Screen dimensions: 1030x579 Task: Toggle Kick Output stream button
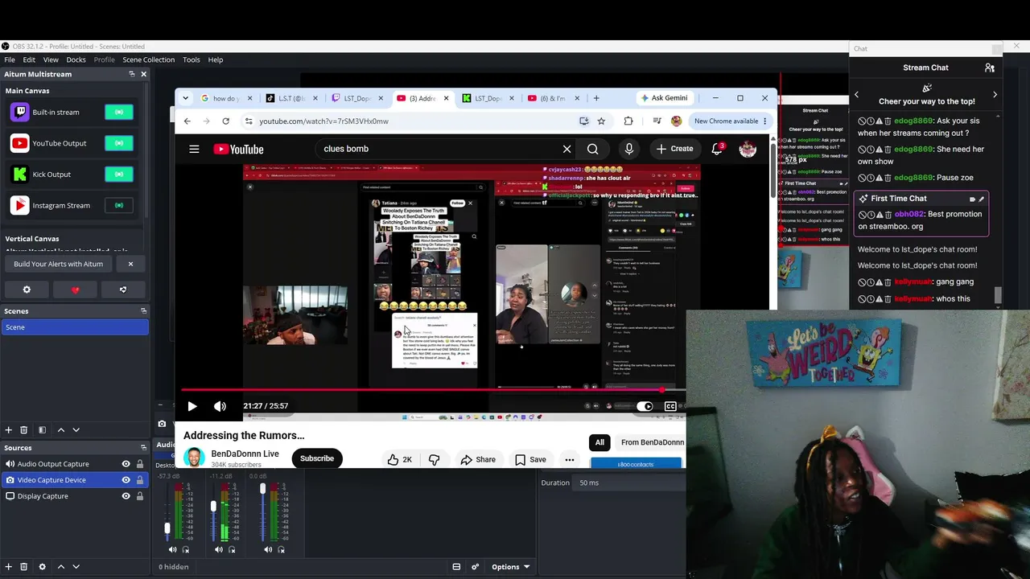tap(119, 174)
